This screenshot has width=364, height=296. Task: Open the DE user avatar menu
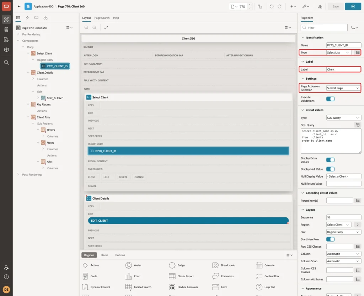tap(6, 290)
